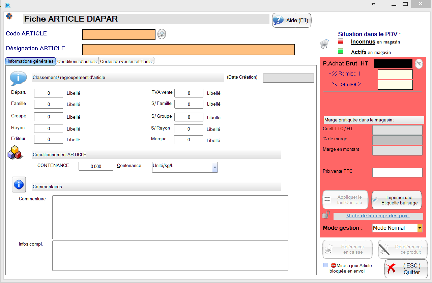
Task: Switch to the Conditions d'achats tab
Action: (77, 61)
